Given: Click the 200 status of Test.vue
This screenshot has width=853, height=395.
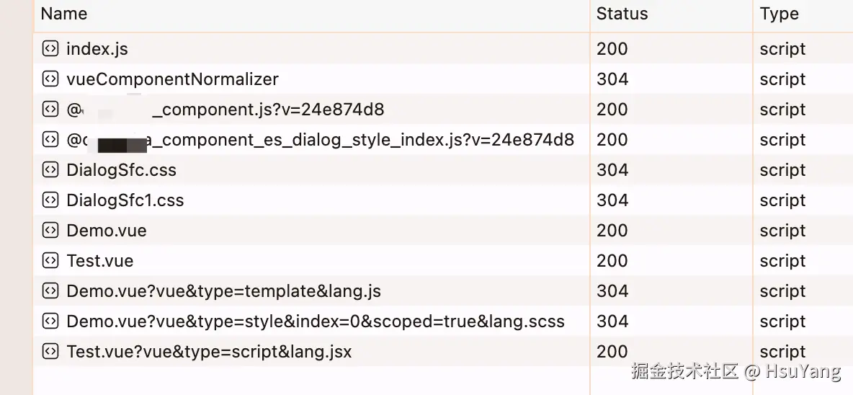Looking at the screenshot, I should click(612, 261).
